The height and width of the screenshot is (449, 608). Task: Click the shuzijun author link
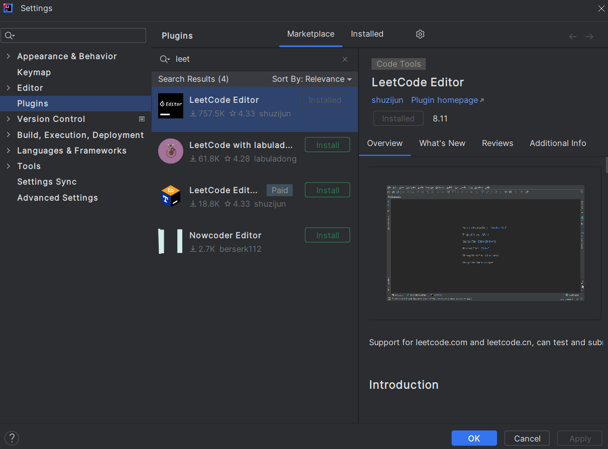pyautogui.click(x=387, y=100)
